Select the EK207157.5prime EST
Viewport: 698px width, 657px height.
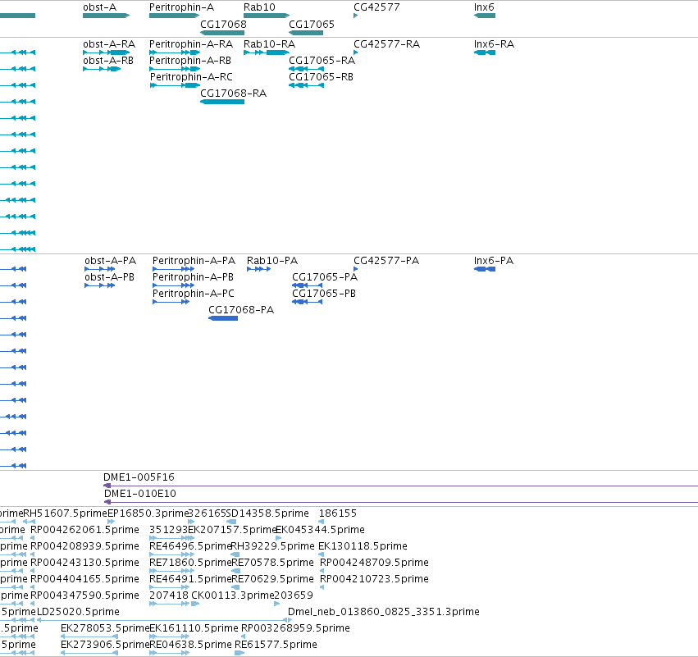[191, 538]
